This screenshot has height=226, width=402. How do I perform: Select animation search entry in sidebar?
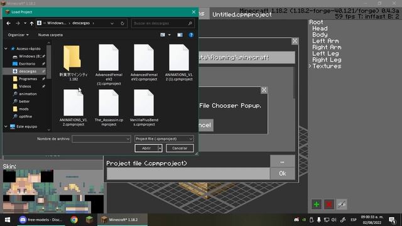coord(28,94)
